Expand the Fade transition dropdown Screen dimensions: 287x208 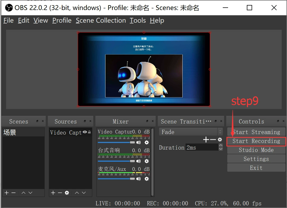220,132
